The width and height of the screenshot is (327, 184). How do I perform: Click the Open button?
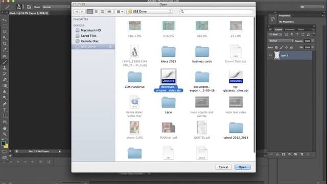pyautogui.click(x=242, y=167)
